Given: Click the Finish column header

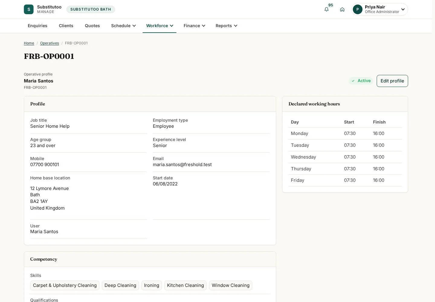Looking at the screenshot, I should 379,122.
